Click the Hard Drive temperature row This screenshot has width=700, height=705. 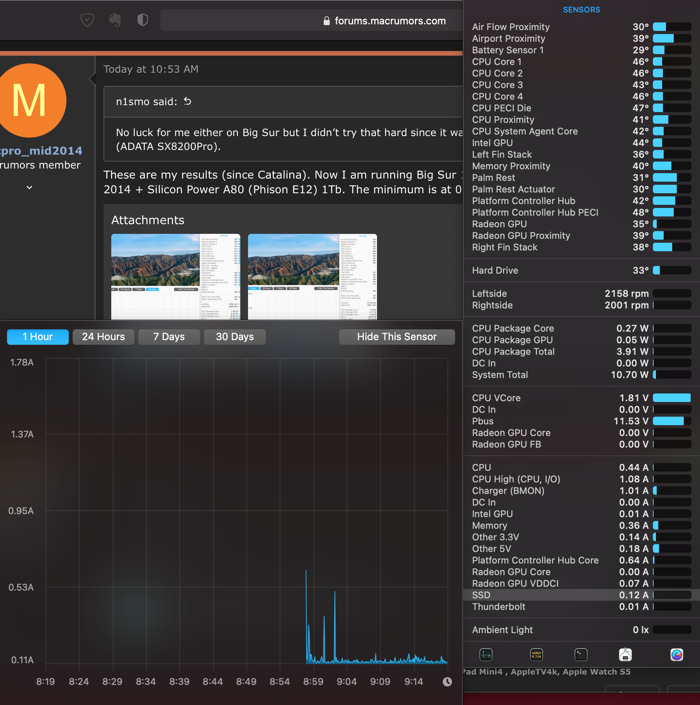click(x=581, y=270)
